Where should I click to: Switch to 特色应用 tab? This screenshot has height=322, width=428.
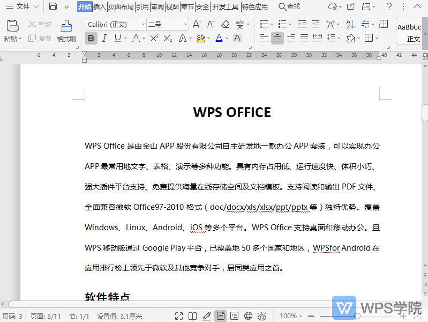pyautogui.click(x=254, y=6)
